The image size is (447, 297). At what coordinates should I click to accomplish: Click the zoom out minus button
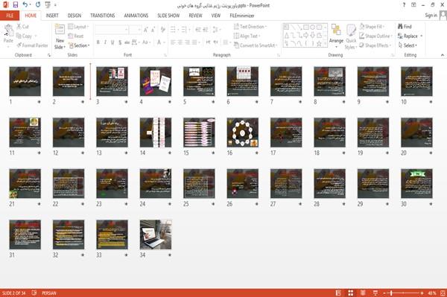[x=384, y=293]
